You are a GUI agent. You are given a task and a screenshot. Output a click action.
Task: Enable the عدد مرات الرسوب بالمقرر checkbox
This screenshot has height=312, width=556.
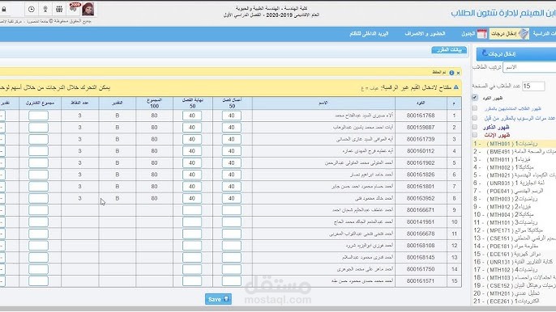[x=475, y=118]
